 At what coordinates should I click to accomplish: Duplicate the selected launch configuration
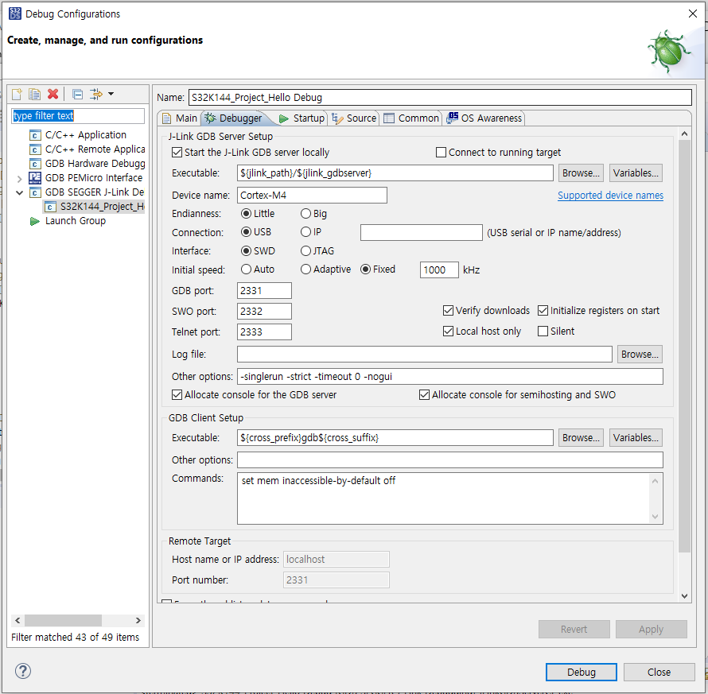point(34,94)
